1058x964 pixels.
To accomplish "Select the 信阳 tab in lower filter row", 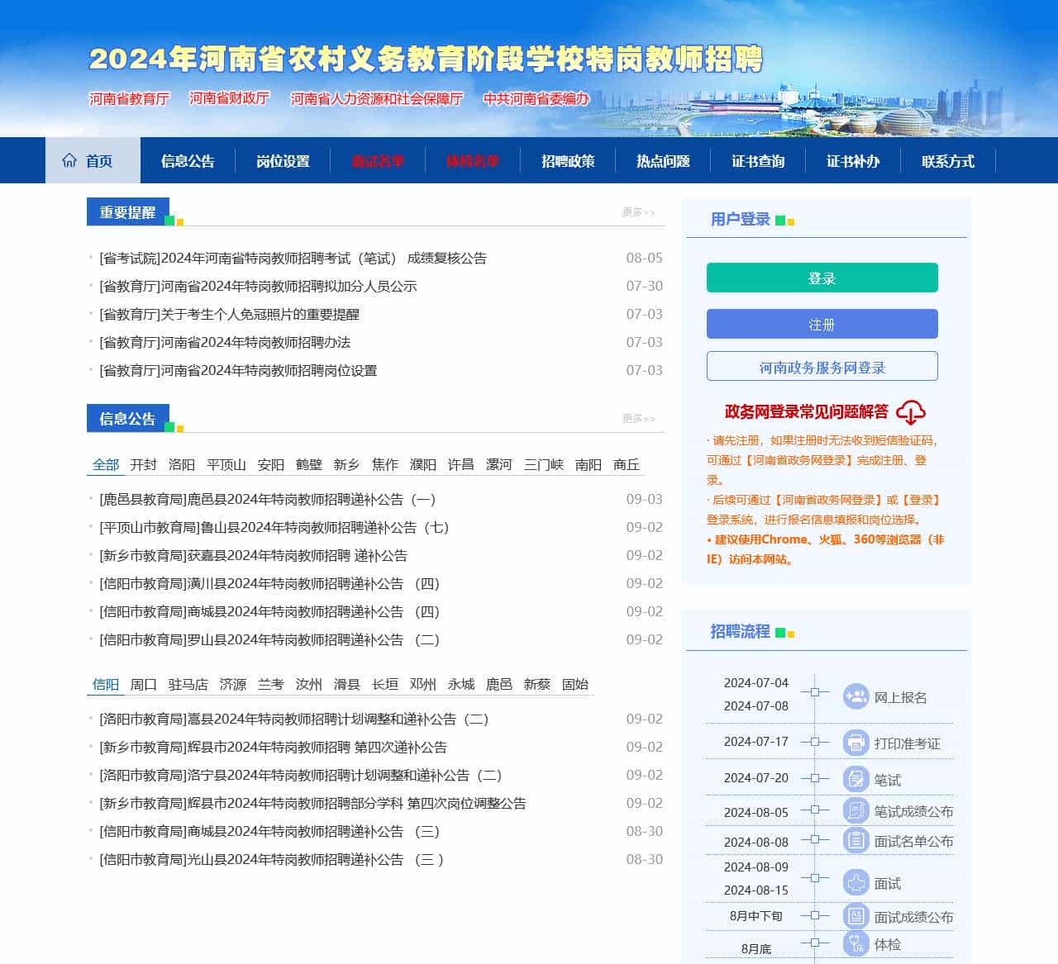I will pos(105,684).
